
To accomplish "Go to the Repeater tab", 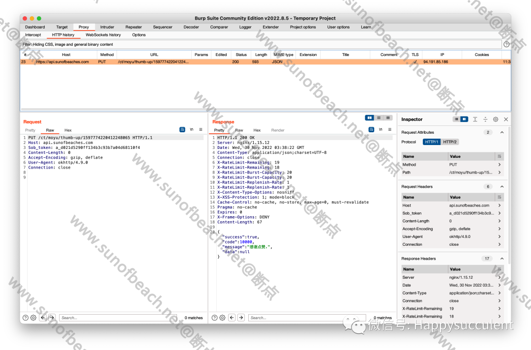I will [133, 27].
